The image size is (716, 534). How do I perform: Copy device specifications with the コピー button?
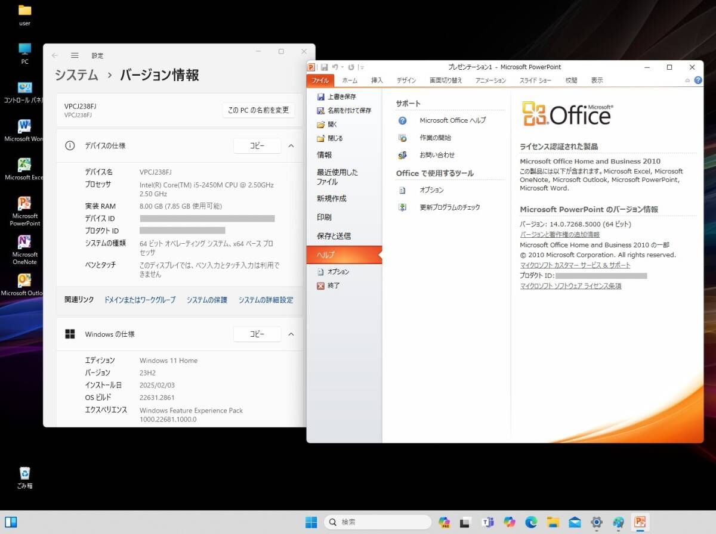coord(257,145)
